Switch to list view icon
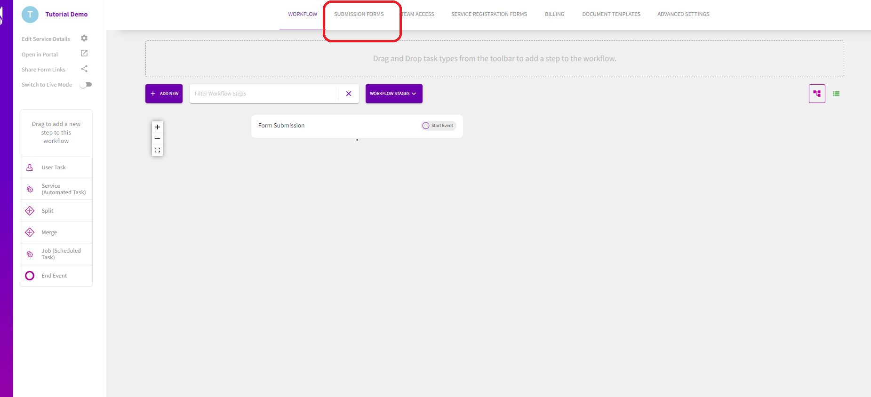The height and width of the screenshot is (397, 871). click(x=836, y=94)
